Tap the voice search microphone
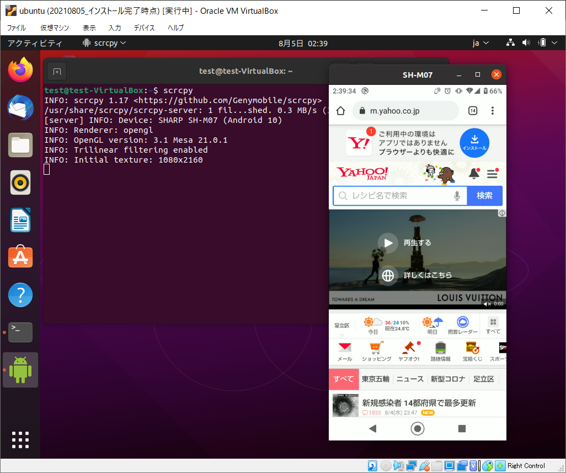Image resolution: width=566 pixels, height=473 pixels. click(x=457, y=196)
